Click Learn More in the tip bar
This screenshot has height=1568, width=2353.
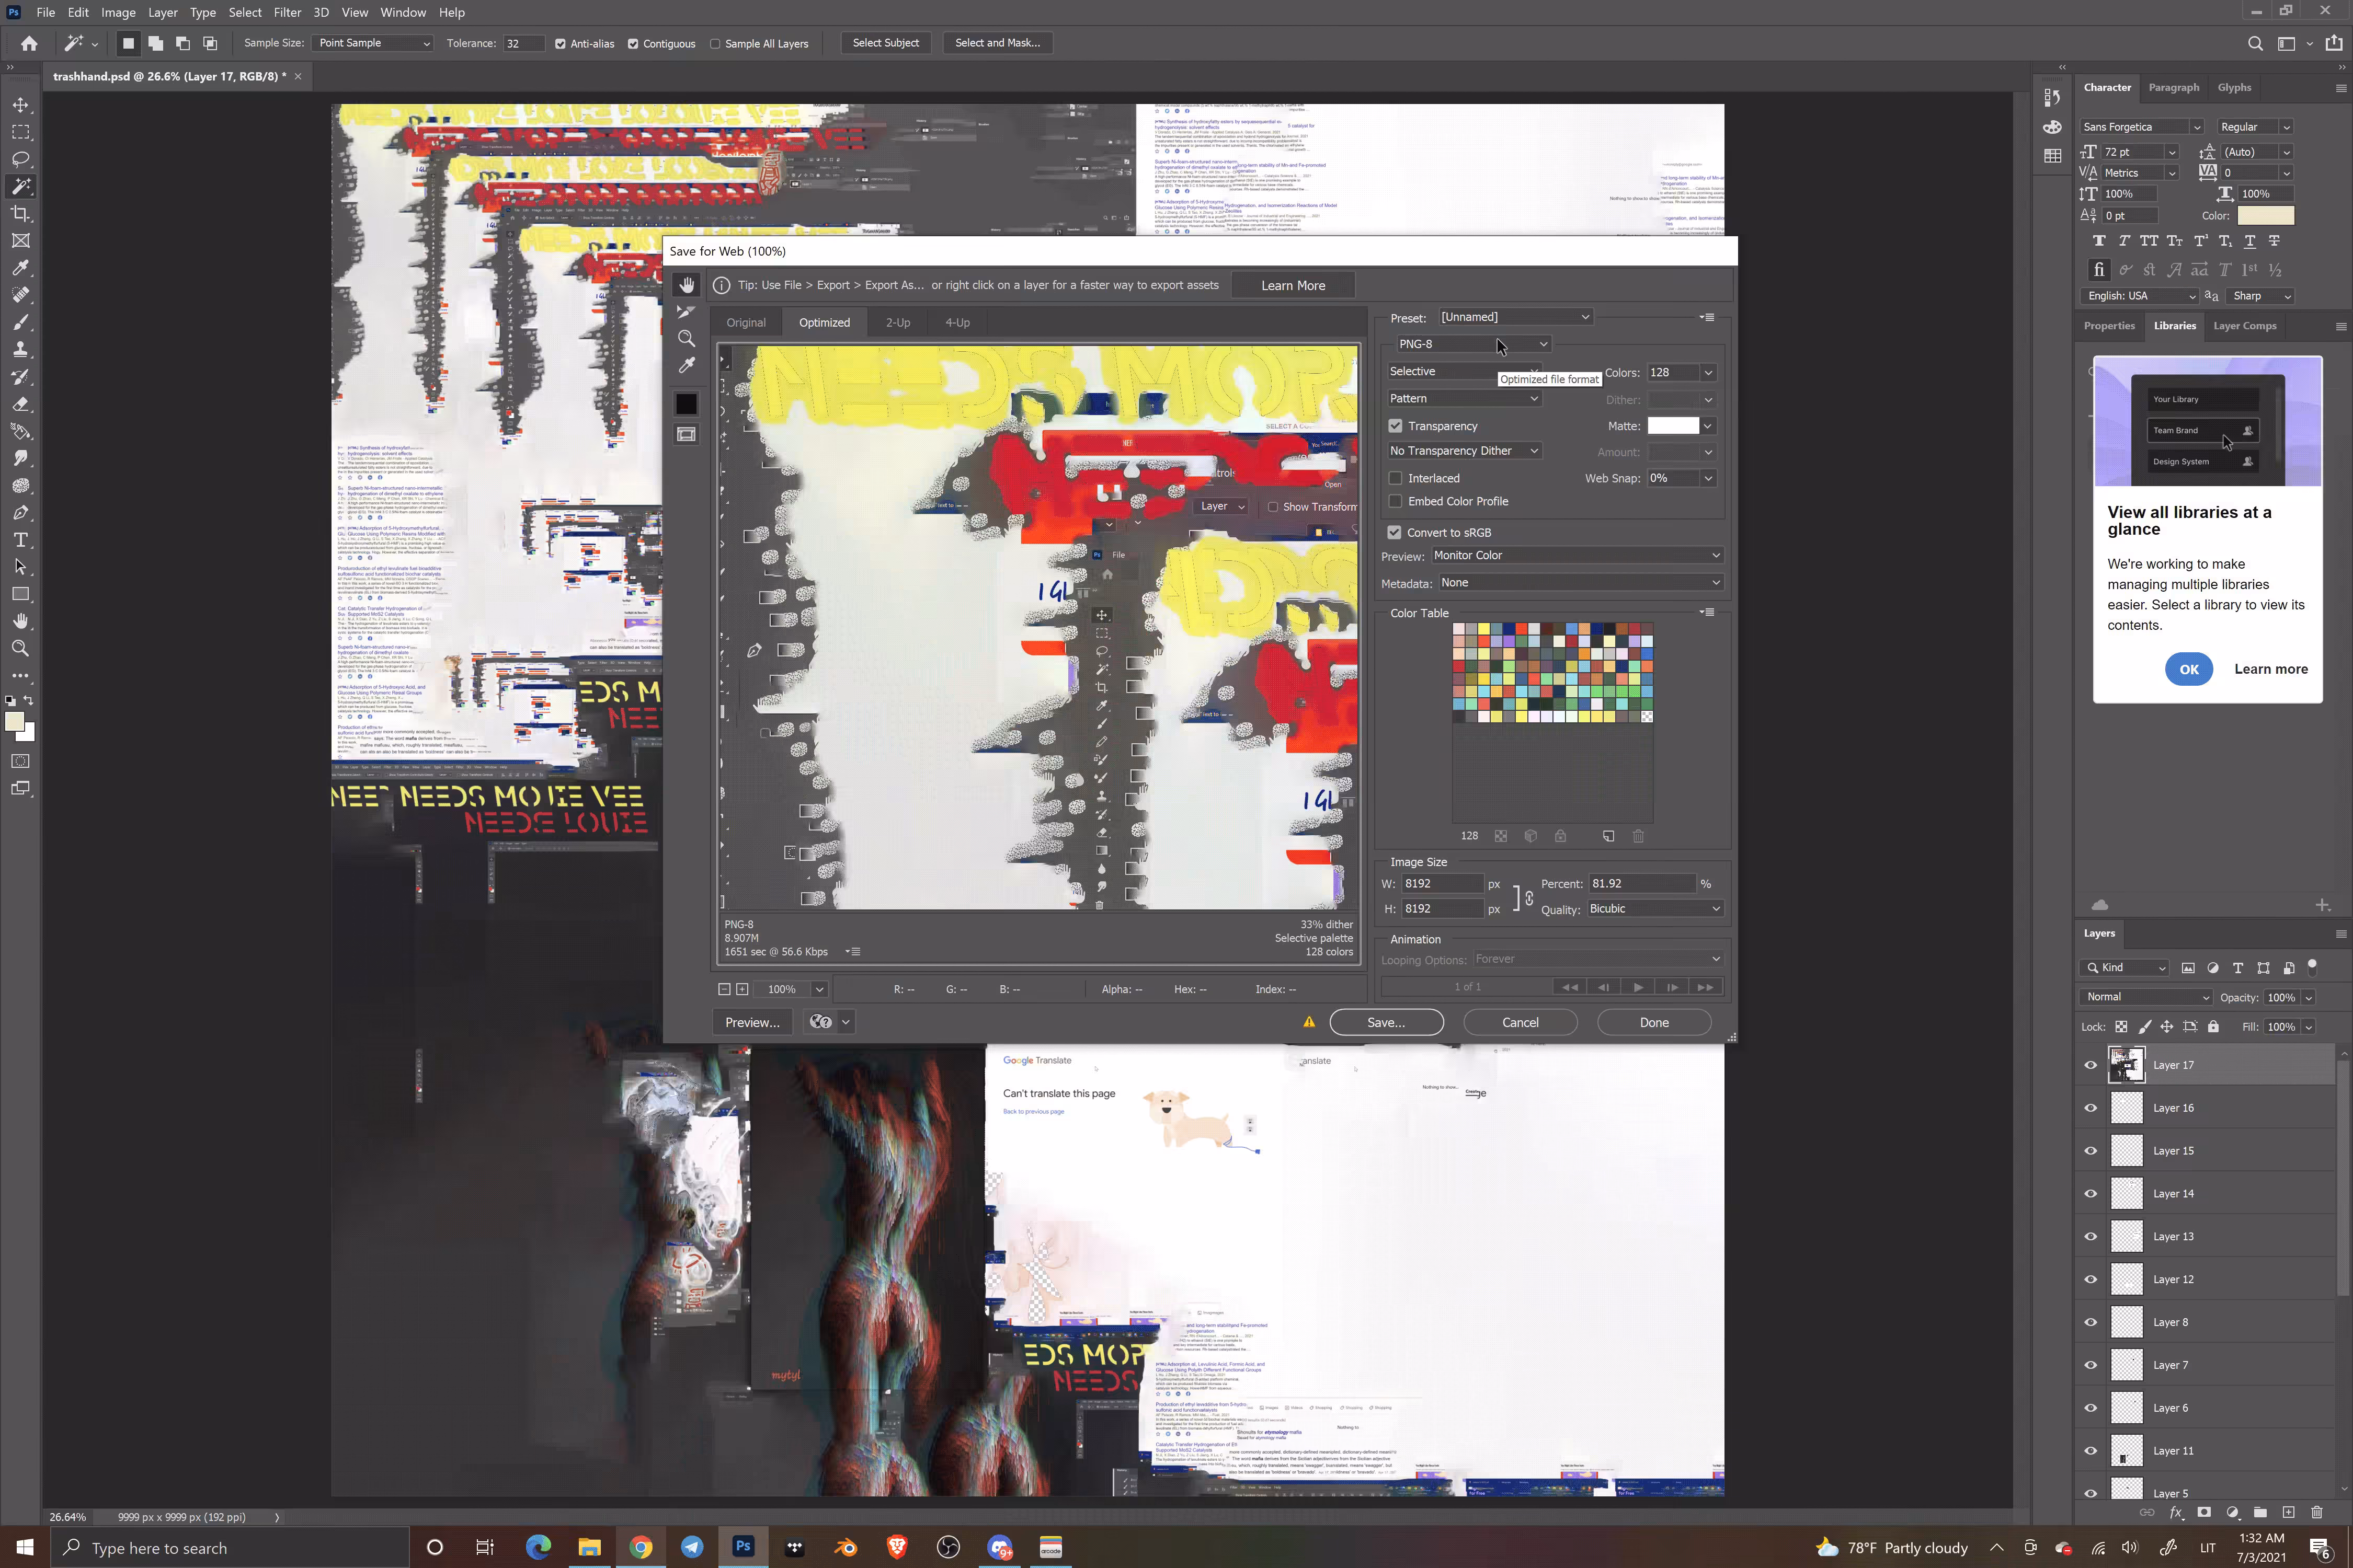point(1293,285)
